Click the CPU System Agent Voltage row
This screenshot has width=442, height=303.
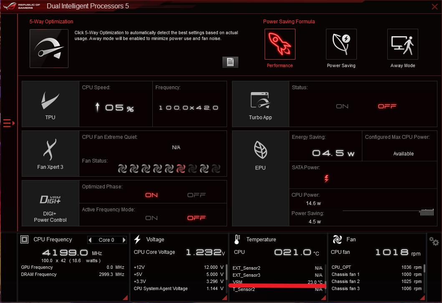(179, 289)
